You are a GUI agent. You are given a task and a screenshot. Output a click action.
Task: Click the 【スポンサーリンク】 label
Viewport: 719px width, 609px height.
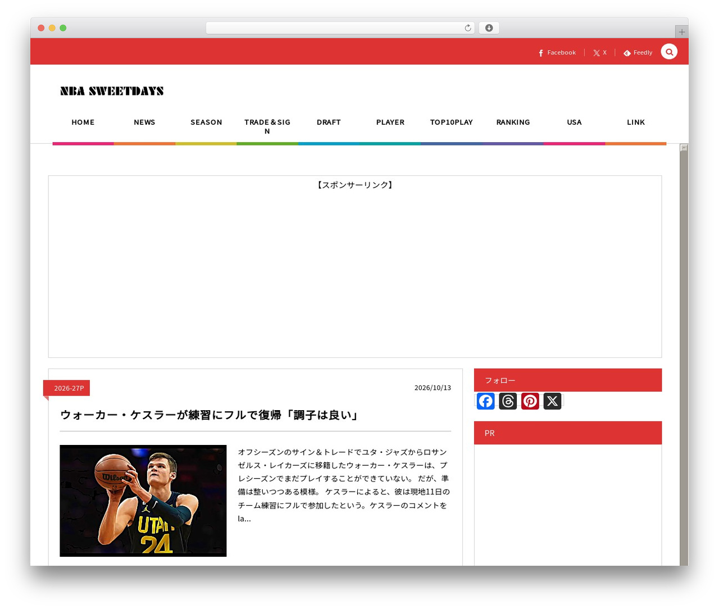click(355, 185)
